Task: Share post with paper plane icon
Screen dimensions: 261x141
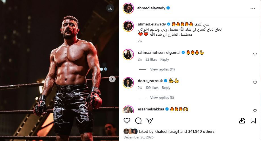Action: tap(150, 121)
